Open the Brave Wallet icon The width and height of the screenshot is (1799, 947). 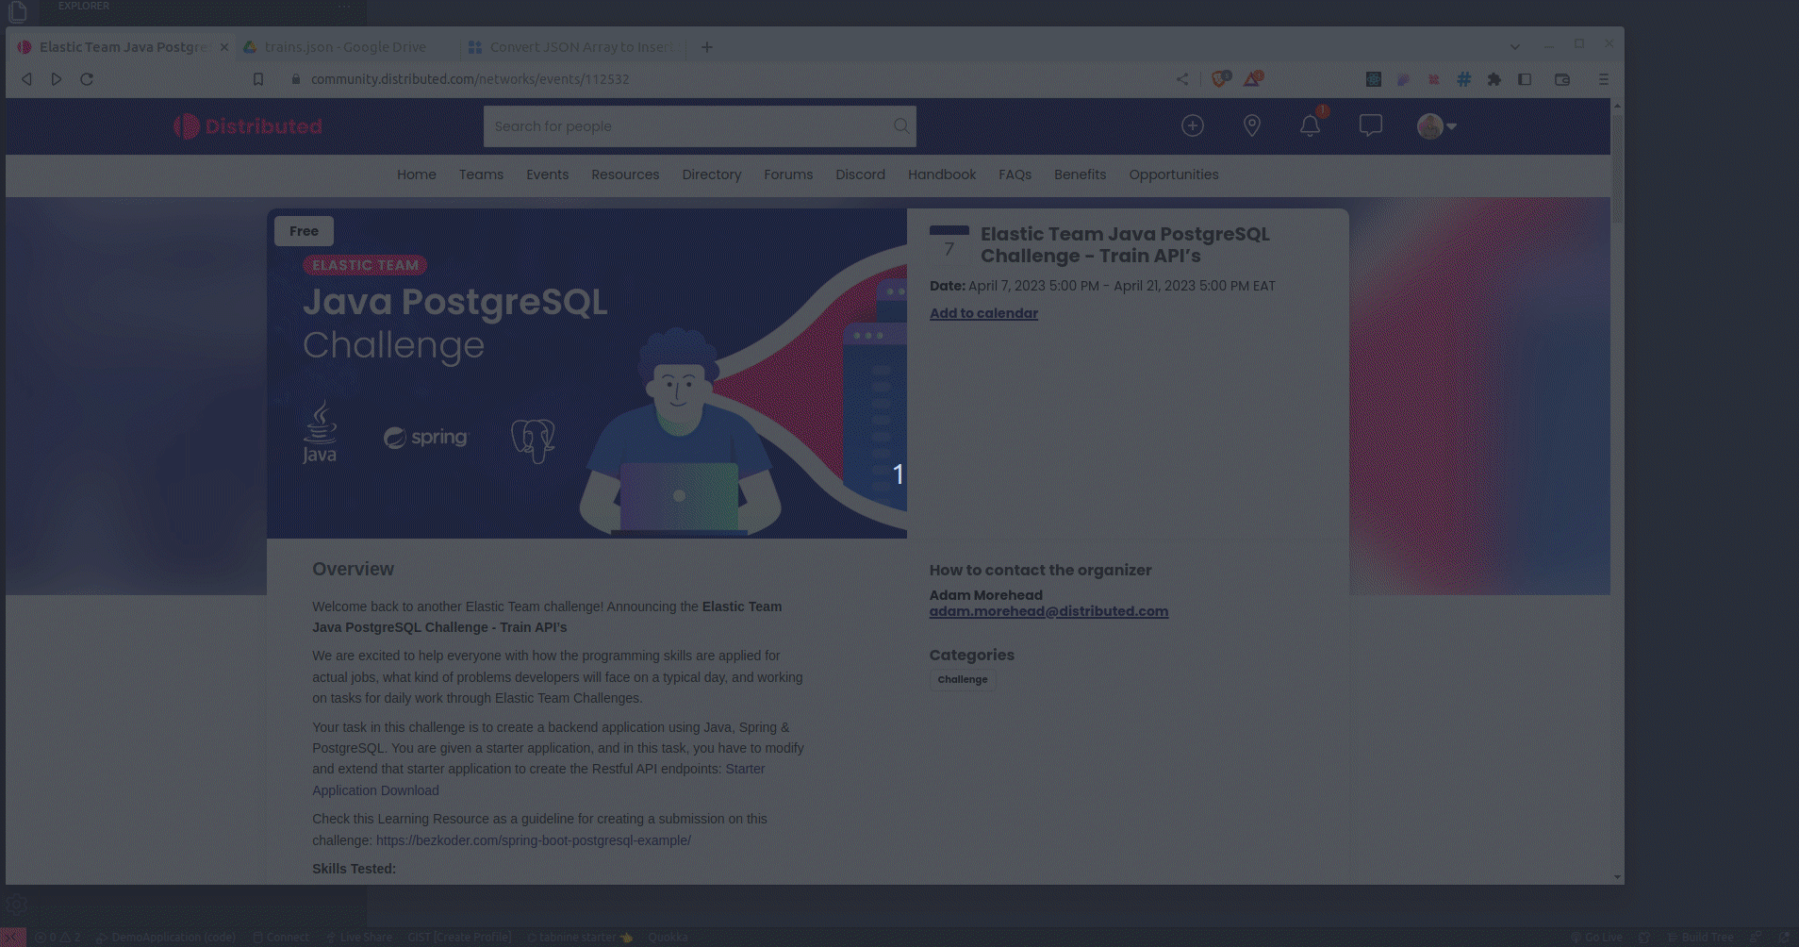[1562, 79]
